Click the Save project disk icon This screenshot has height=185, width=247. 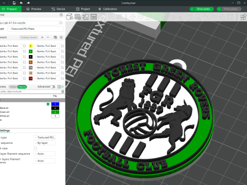click(x=14, y=3)
